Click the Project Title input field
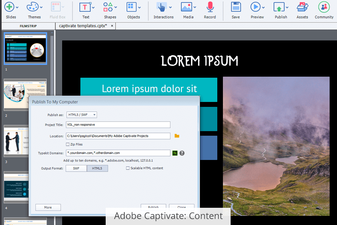 coord(118,125)
